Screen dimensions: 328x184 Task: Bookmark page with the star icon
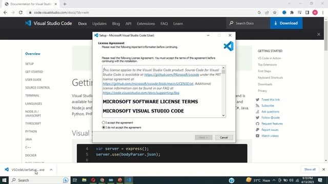point(275,12)
